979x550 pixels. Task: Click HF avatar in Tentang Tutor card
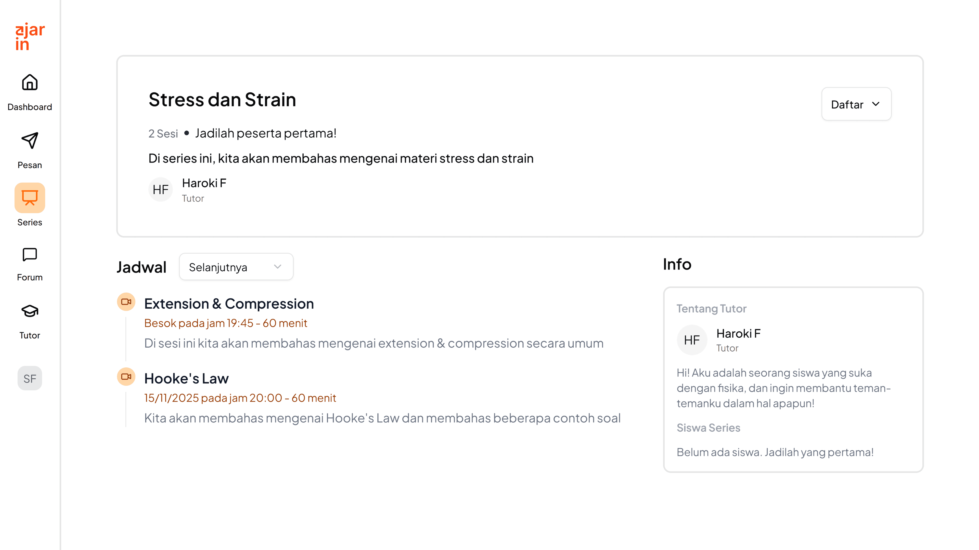[692, 340]
